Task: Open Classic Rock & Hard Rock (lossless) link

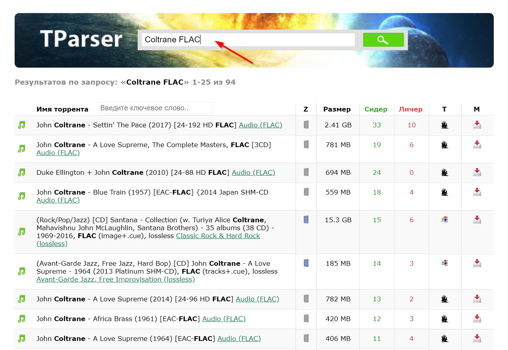Action: coord(148,240)
